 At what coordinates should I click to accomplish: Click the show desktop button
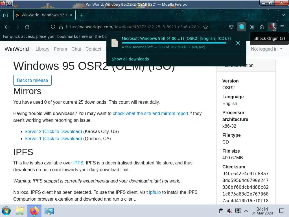click(282, 211)
